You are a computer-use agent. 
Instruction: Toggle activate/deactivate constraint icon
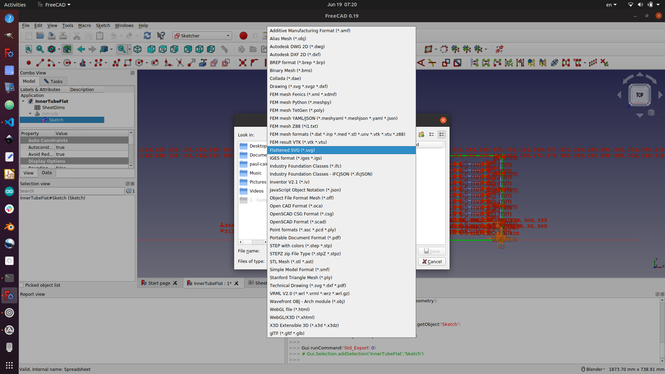click(458, 63)
